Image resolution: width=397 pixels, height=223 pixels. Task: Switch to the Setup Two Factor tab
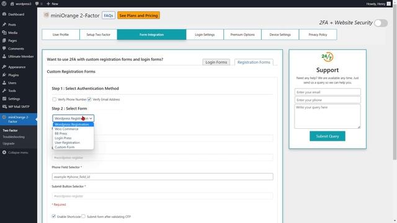[x=98, y=35]
